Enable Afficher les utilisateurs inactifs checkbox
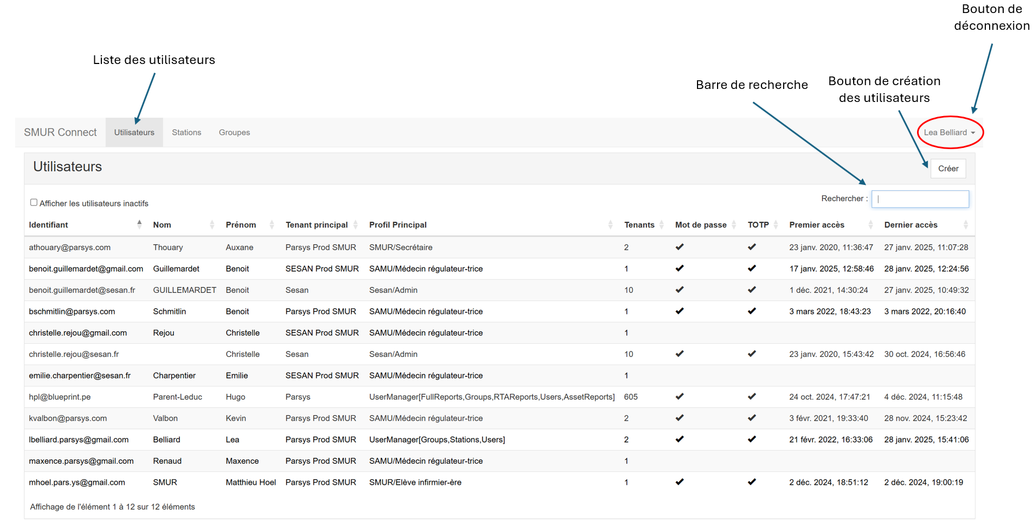Image resolution: width=1033 pixels, height=525 pixels. (x=34, y=202)
